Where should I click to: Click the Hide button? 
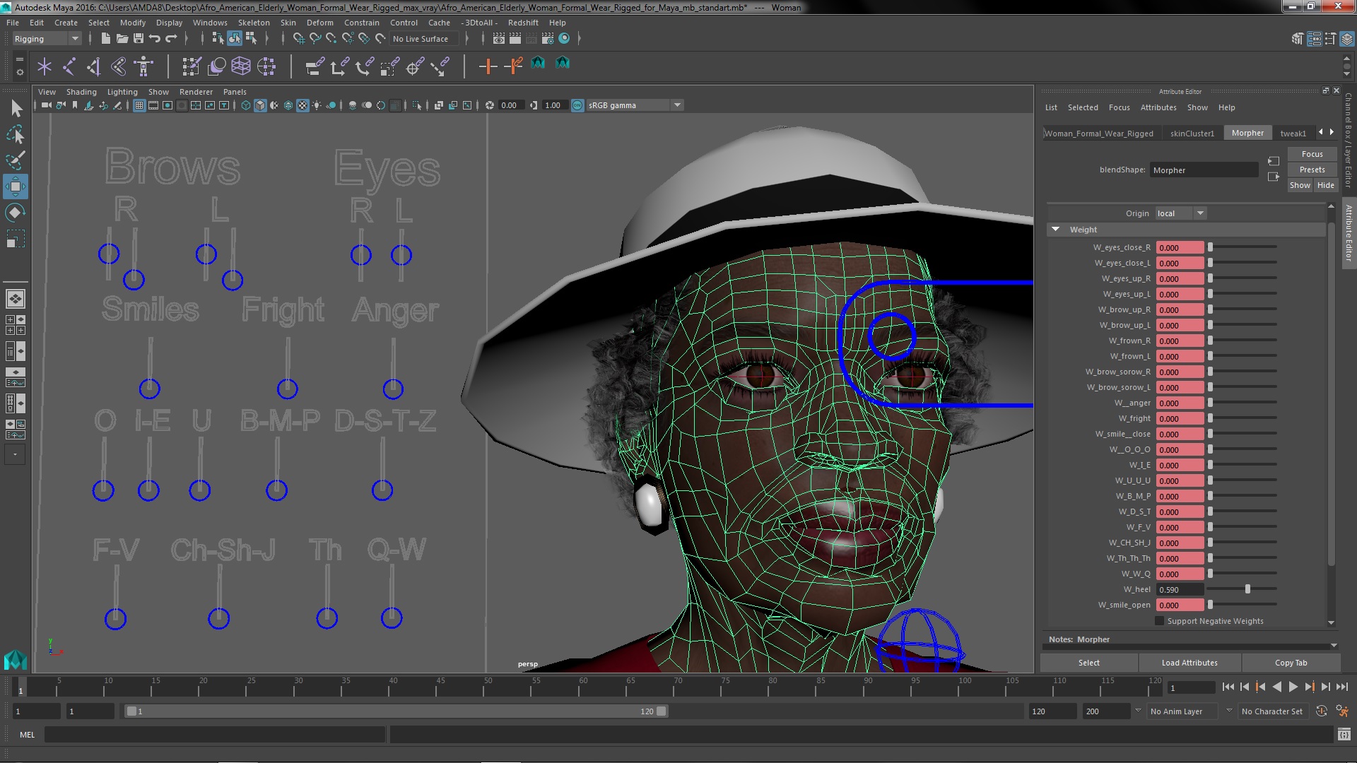click(1325, 185)
